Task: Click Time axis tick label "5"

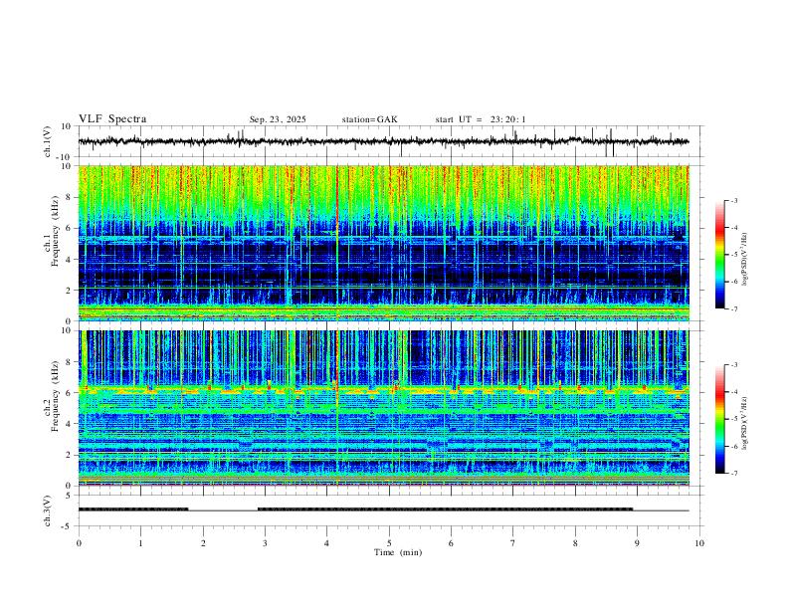Action: click(389, 543)
